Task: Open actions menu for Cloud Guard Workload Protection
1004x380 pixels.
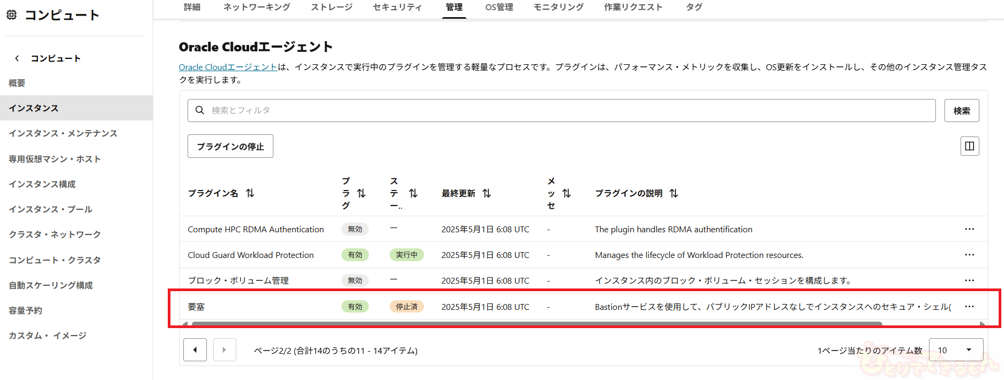Action: click(x=969, y=255)
